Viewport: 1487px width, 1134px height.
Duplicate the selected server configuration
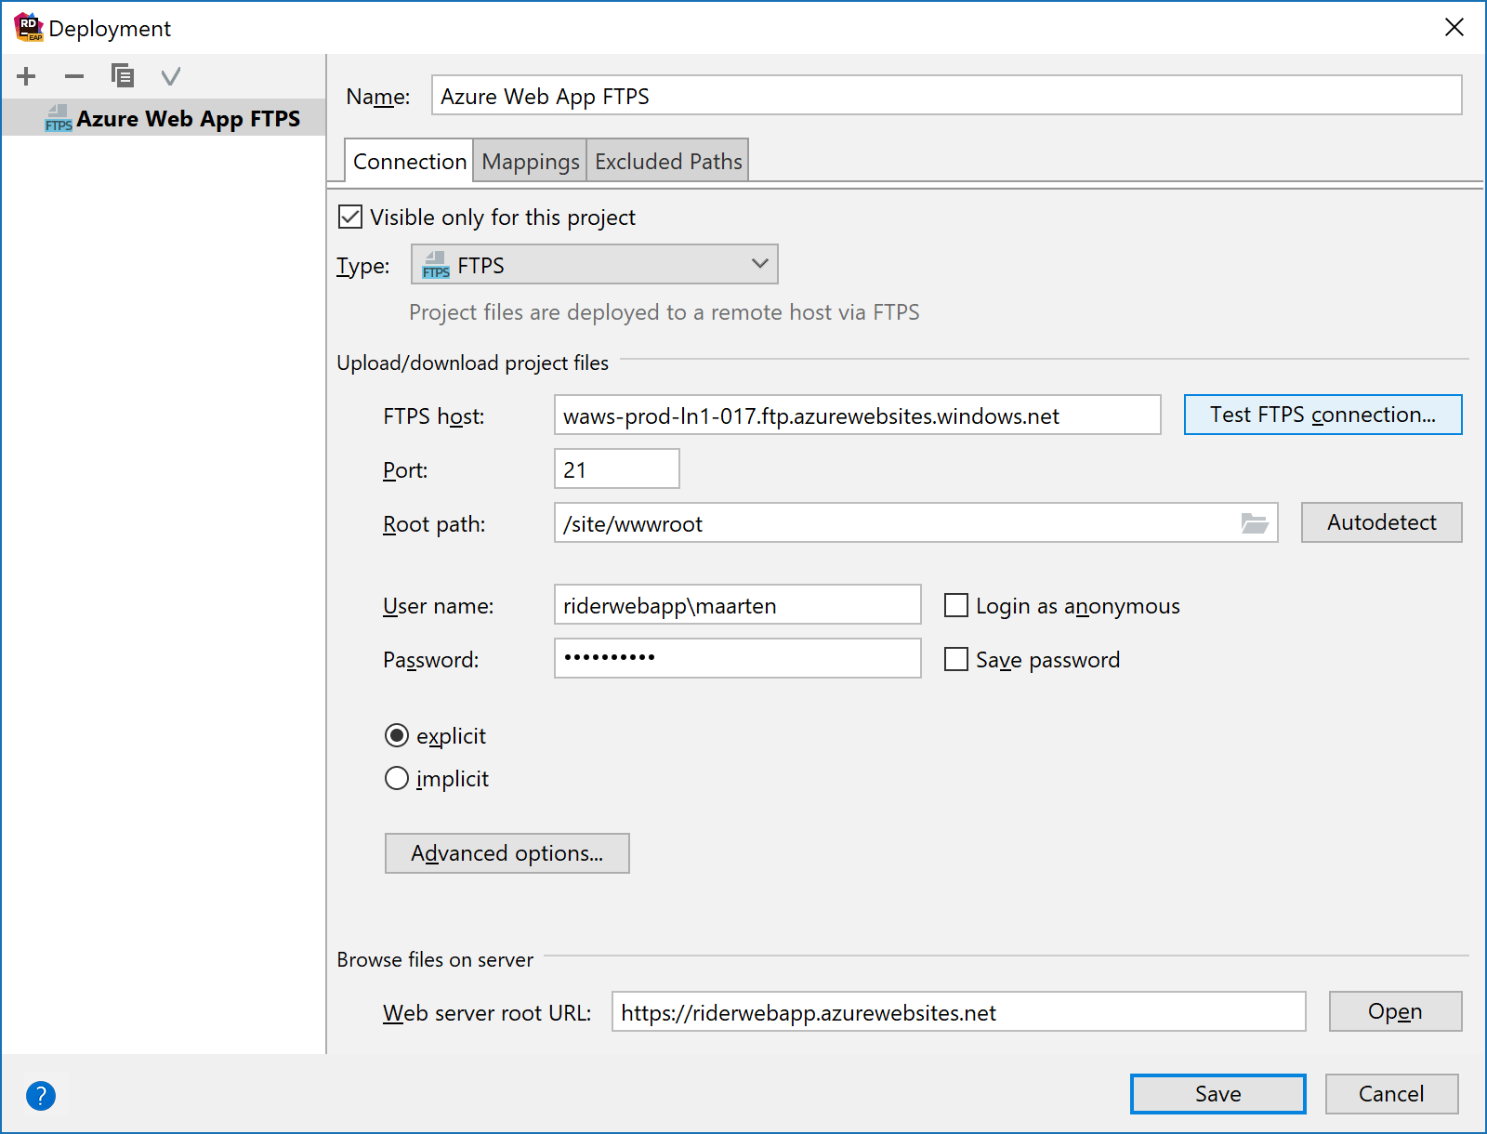(123, 76)
